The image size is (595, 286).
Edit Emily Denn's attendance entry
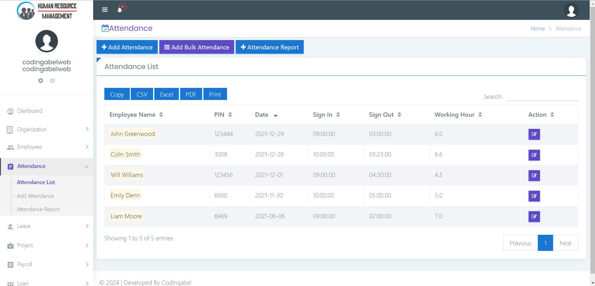pyautogui.click(x=534, y=196)
